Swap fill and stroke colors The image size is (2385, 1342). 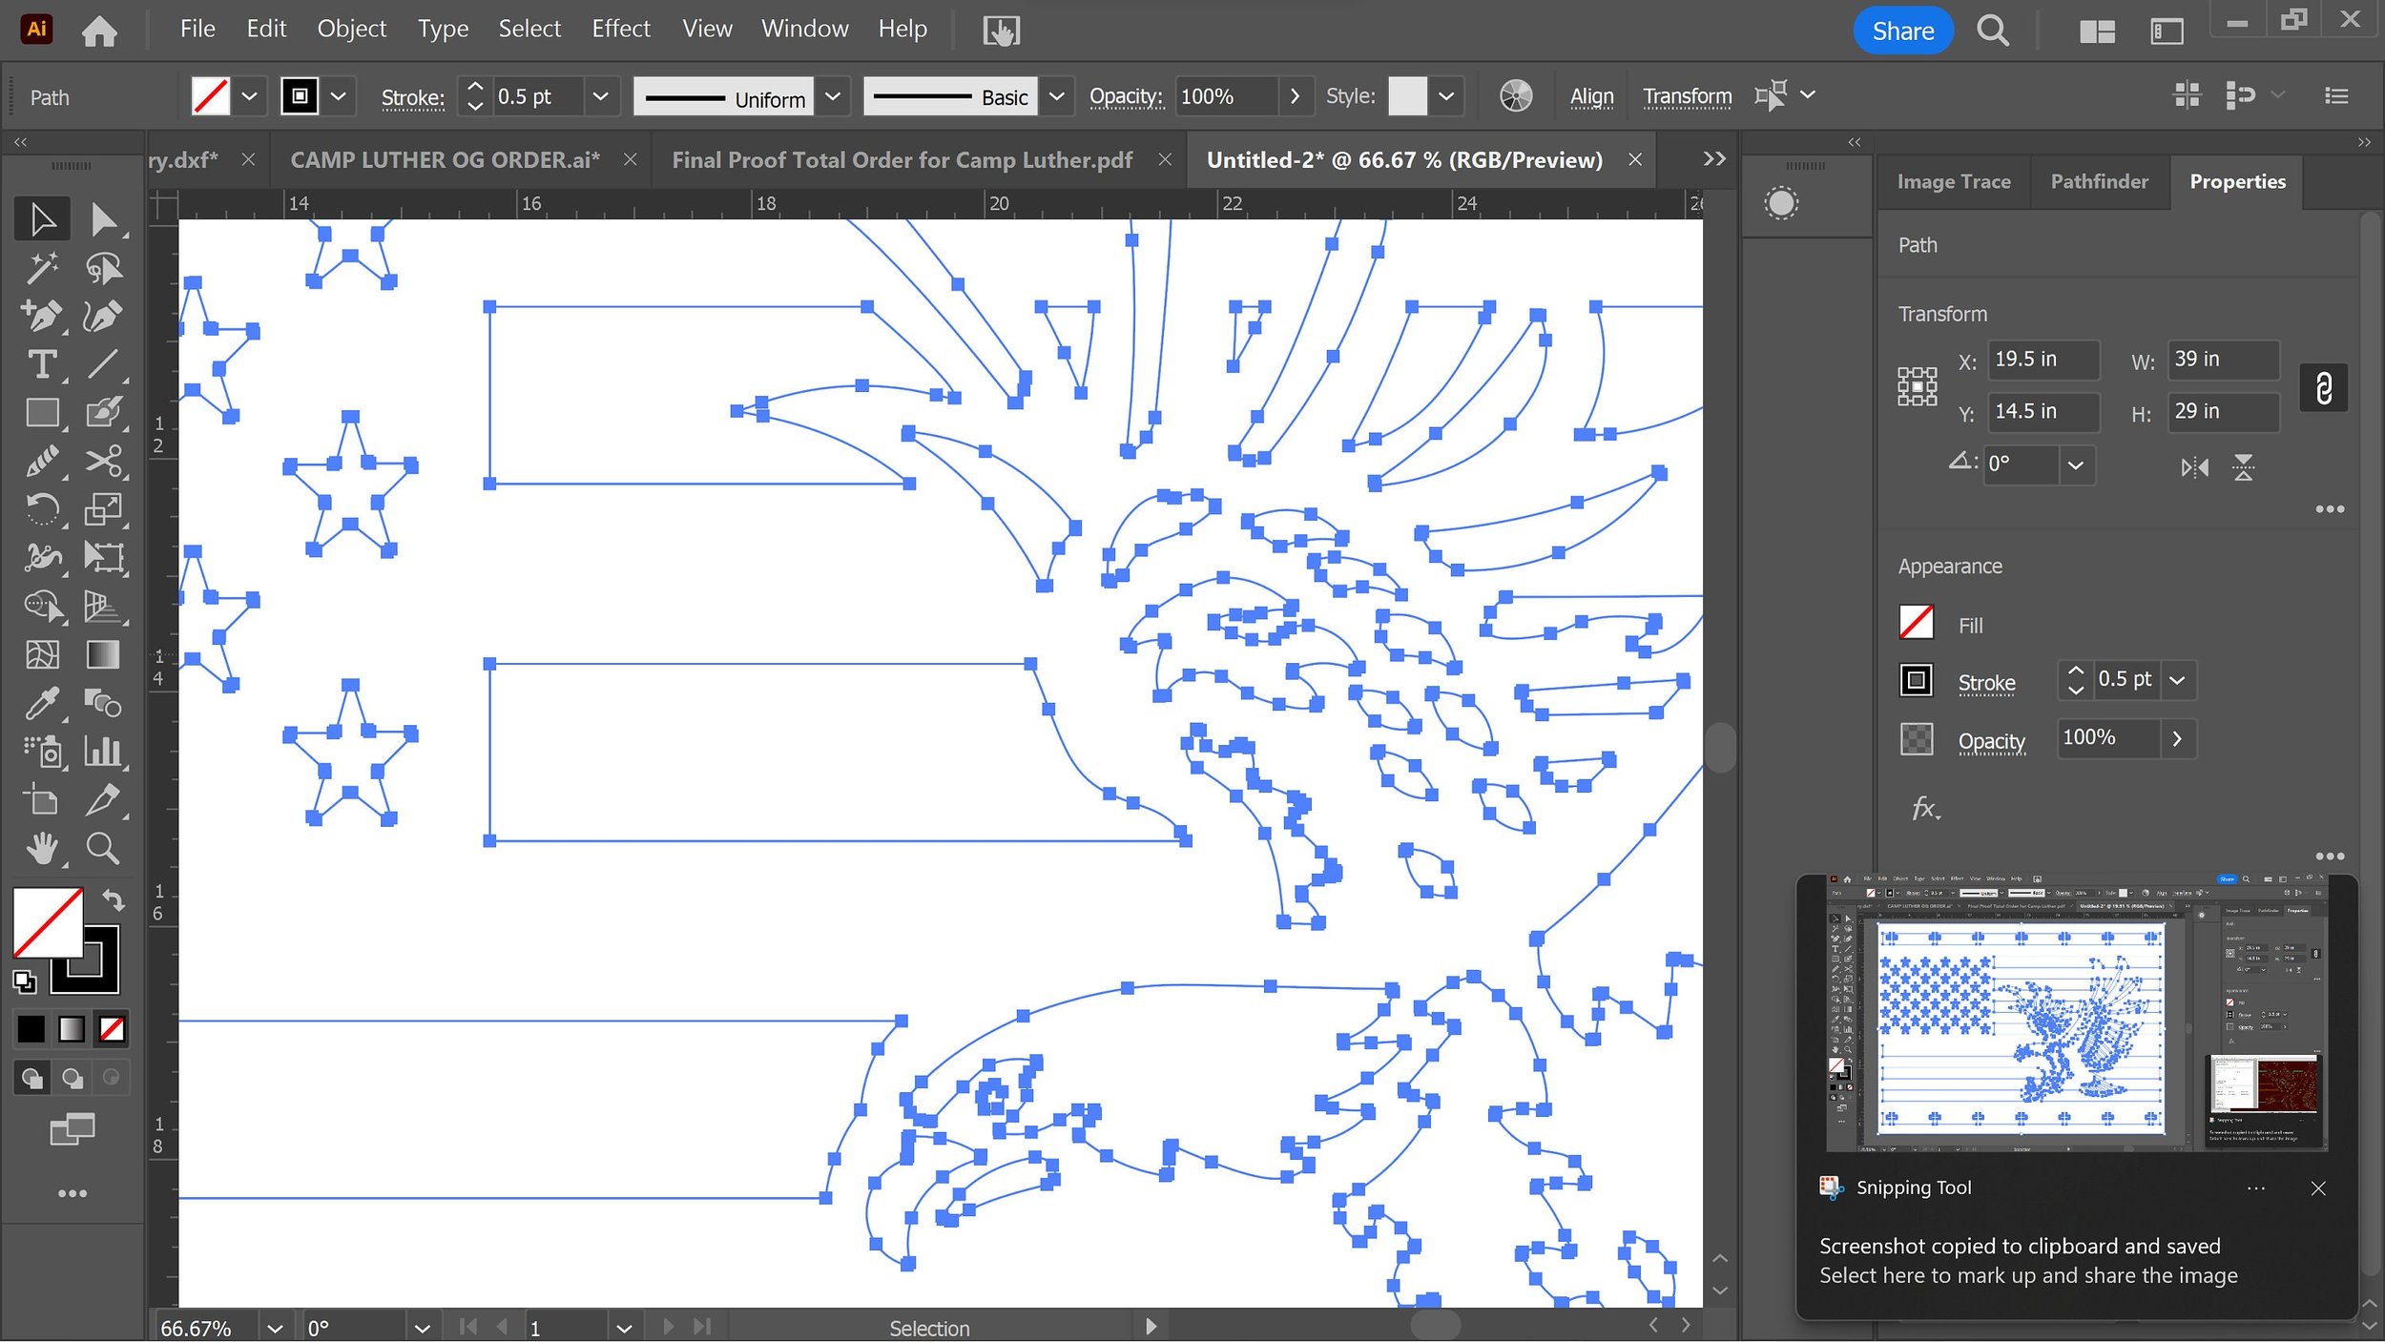(x=114, y=899)
